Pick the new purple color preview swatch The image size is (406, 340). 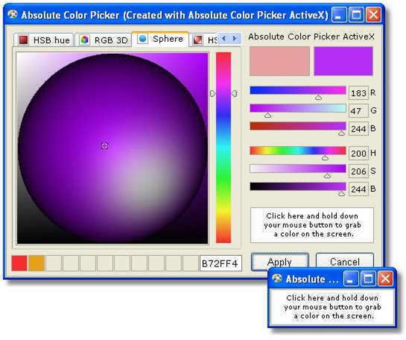point(343,61)
